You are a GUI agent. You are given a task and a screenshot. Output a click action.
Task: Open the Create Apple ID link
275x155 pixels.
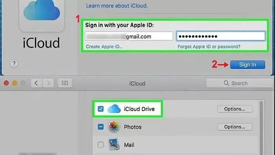pyautogui.click(x=104, y=46)
